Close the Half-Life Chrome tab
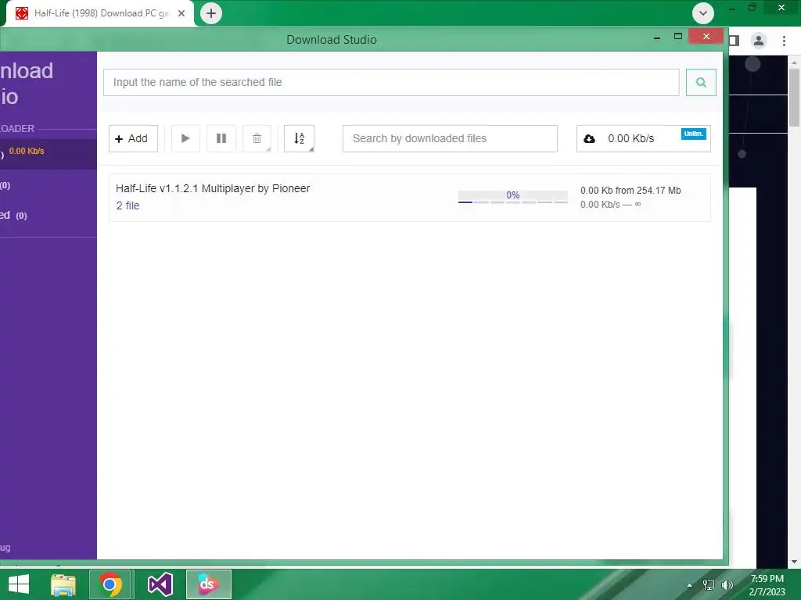This screenshot has height=600, width=801. pos(181,13)
